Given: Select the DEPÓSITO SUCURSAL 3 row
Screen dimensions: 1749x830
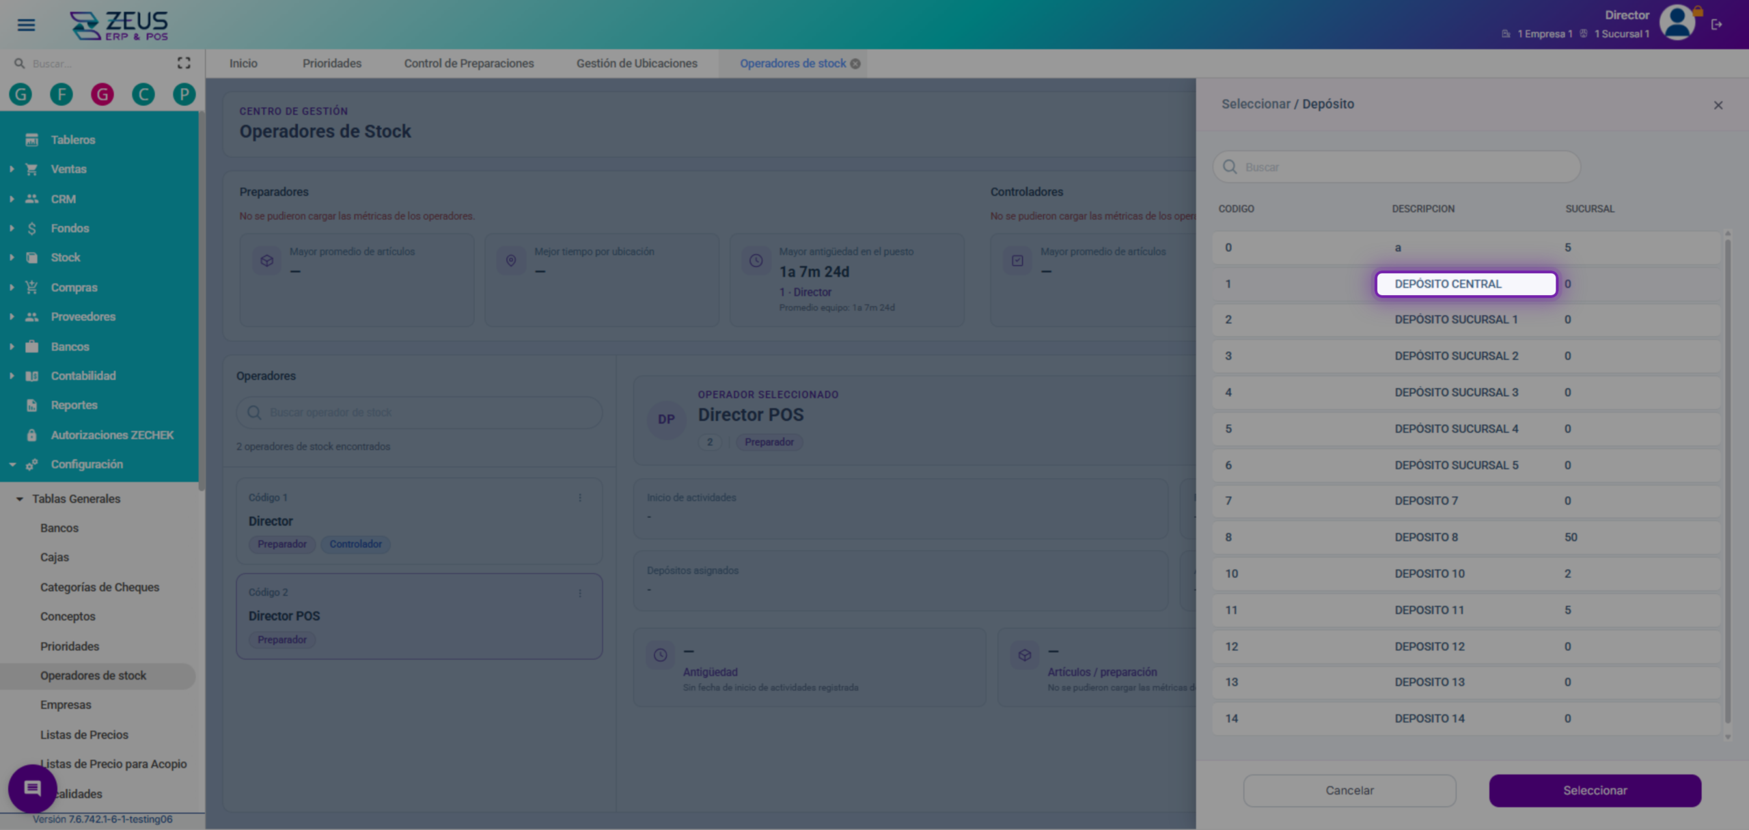Looking at the screenshot, I should coord(1466,393).
